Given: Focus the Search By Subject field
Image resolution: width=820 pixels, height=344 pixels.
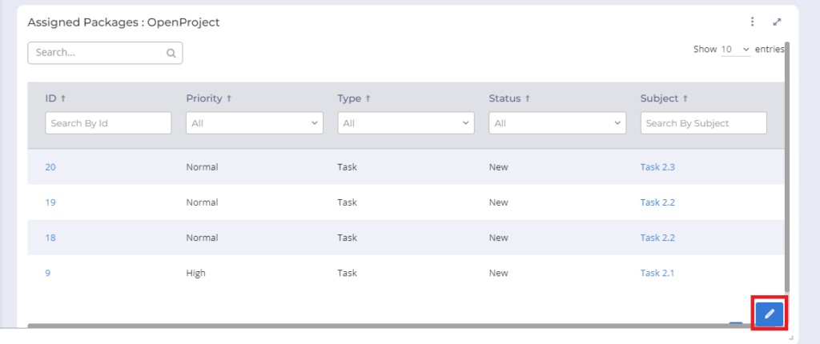Looking at the screenshot, I should pyautogui.click(x=703, y=123).
